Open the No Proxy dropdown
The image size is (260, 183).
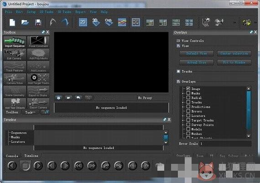pos(145,98)
